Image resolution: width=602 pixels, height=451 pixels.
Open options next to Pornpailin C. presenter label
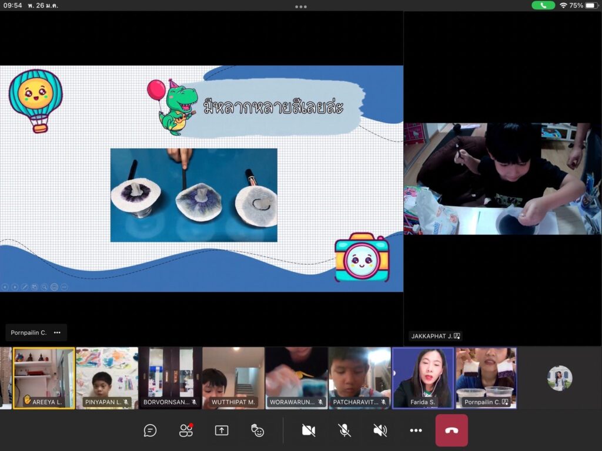[57, 332]
